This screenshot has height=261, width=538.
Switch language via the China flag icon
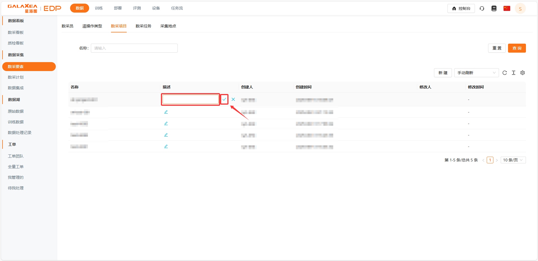[x=507, y=8]
